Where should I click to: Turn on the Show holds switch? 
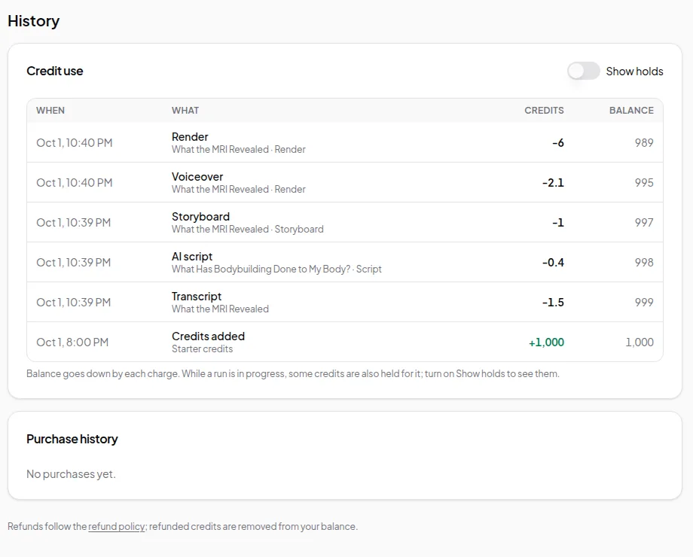click(583, 71)
